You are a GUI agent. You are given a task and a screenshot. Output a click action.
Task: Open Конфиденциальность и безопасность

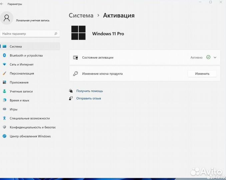30,127
